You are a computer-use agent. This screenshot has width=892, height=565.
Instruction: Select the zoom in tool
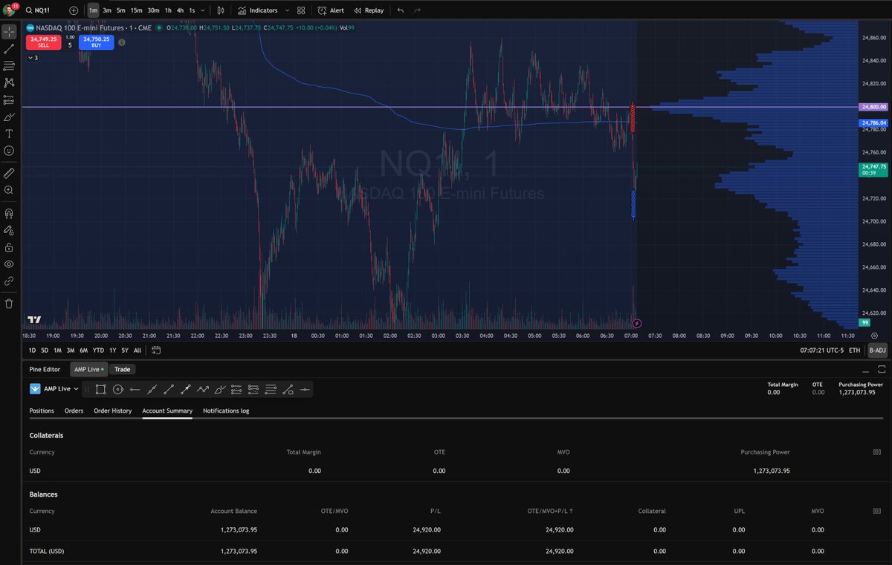(9, 190)
